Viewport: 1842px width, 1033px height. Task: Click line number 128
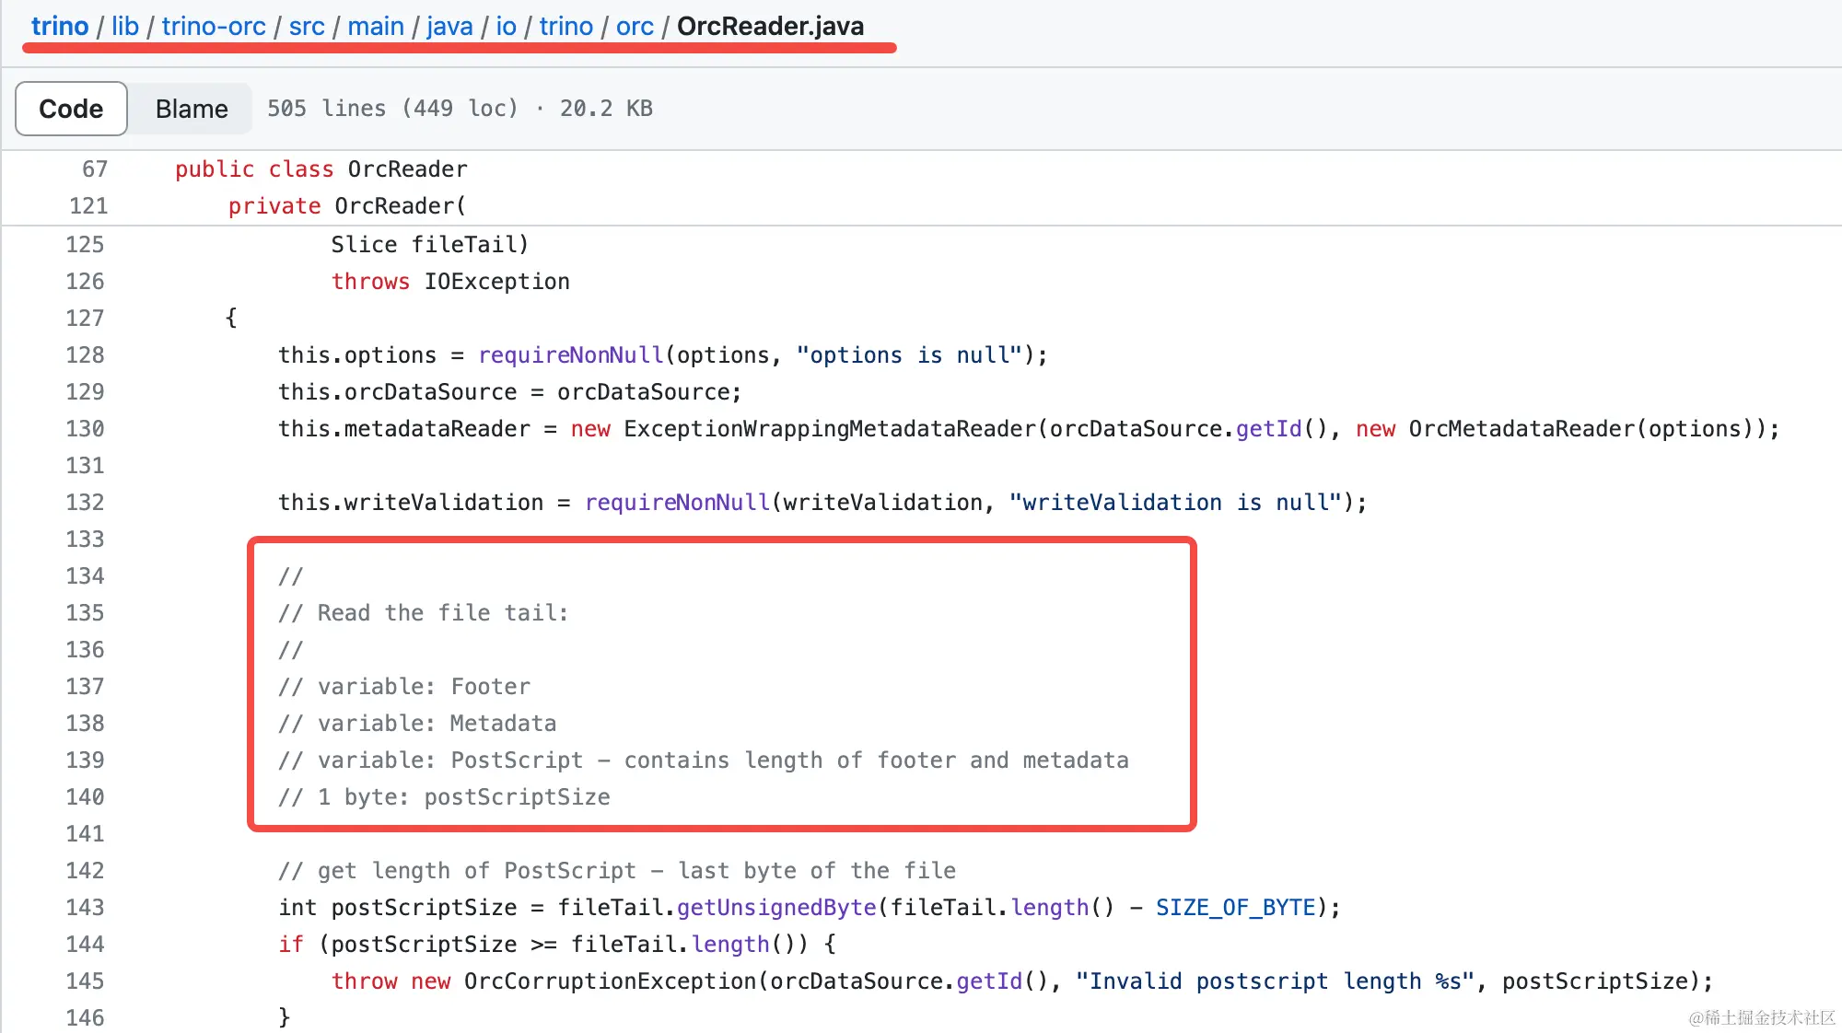[85, 355]
